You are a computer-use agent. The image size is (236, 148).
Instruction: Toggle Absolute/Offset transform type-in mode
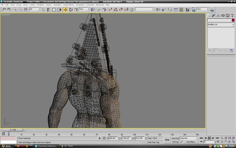coord(104,138)
